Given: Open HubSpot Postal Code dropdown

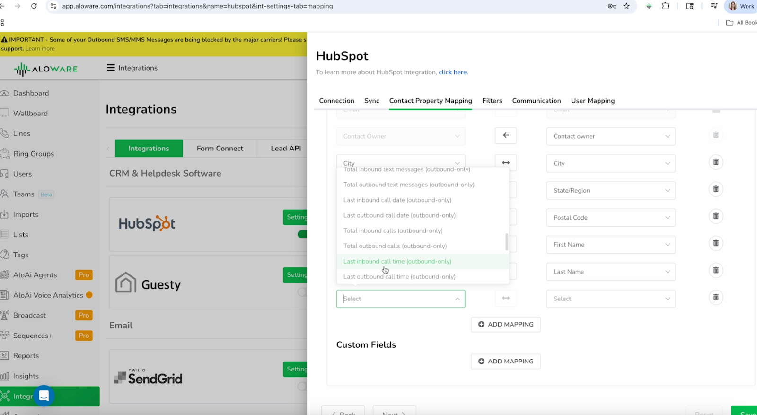Looking at the screenshot, I should pos(611,217).
